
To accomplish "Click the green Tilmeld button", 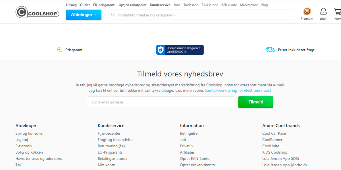I will pos(256,102).
